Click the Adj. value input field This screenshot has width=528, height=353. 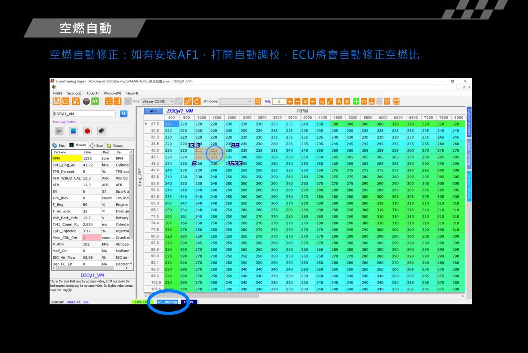point(279,102)
